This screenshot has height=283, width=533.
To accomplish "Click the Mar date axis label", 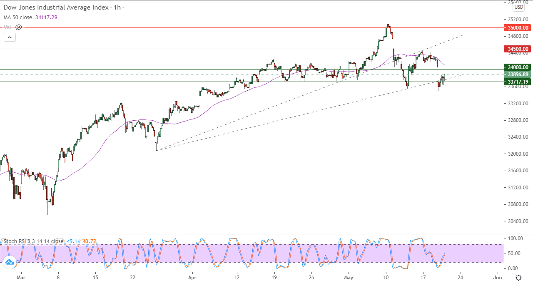I will 21,277.
